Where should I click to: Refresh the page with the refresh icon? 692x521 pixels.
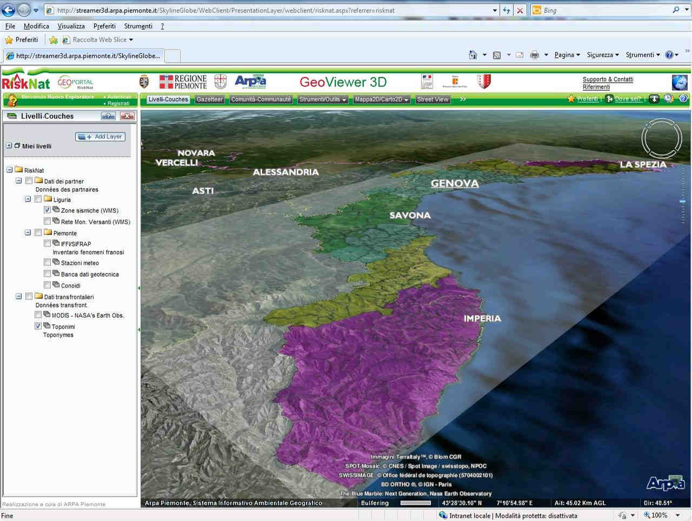tap(506, 10)
